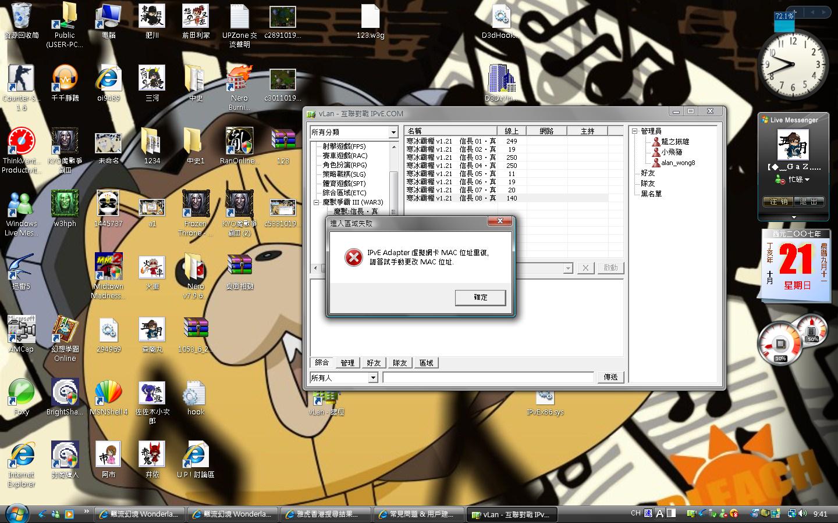
Task: Close the 進入區域失敗 error dialog
Action: pos(500,221)
